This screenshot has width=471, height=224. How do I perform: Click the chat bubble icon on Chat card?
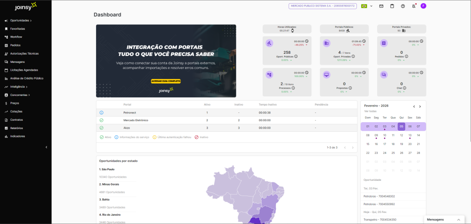384,74
